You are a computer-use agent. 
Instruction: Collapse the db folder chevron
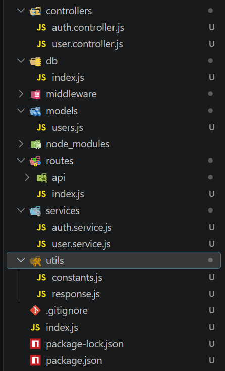[x=21, y=61]
